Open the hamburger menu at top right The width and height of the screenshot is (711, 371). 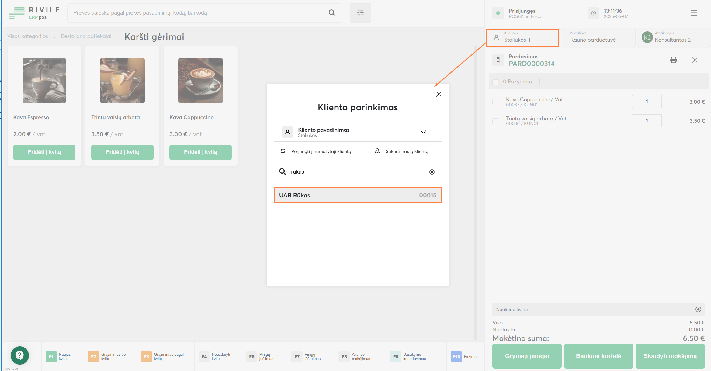pyautogui.click(x=694, y=13)
